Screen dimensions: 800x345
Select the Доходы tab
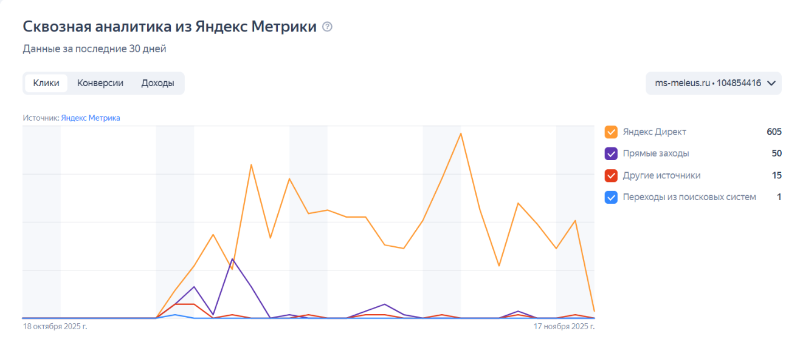point(157,83)
